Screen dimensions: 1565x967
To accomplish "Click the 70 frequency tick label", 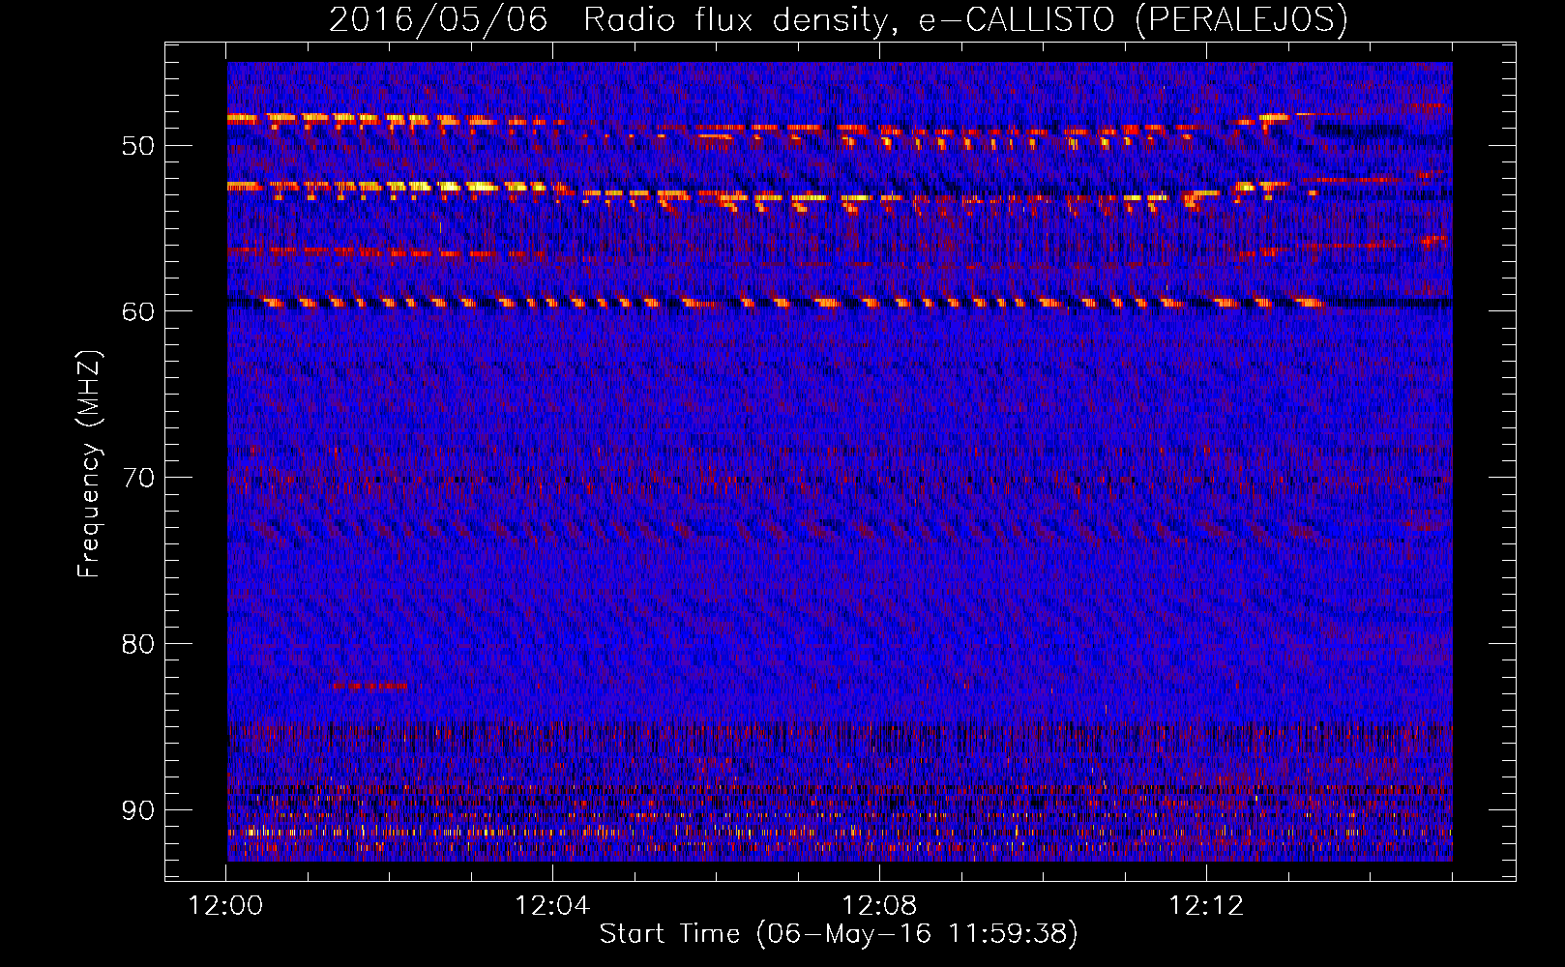I will 138,478.
